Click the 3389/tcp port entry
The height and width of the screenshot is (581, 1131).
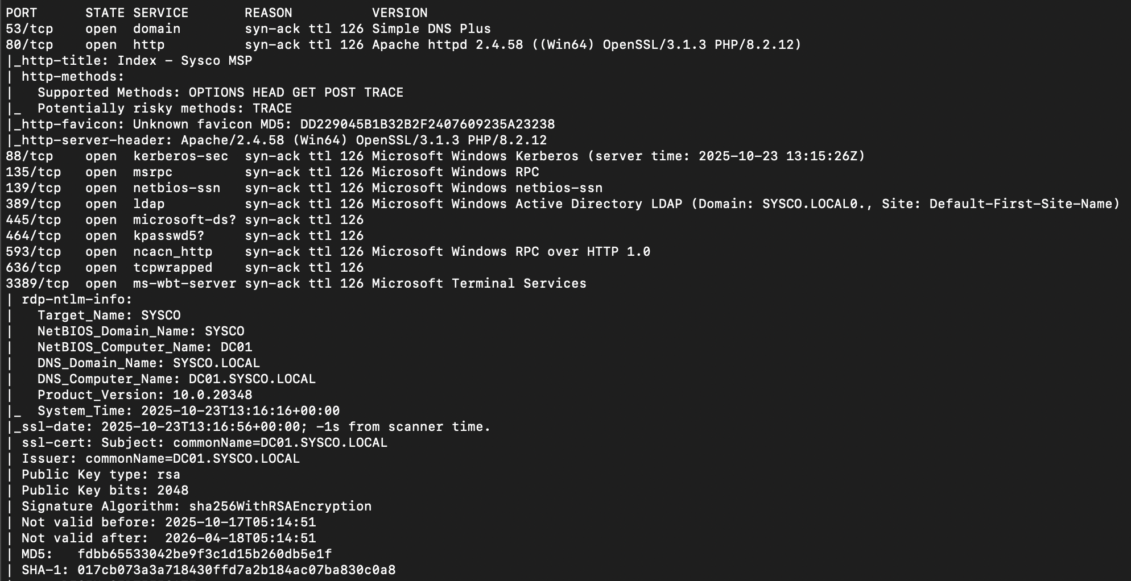pos(38,283)
